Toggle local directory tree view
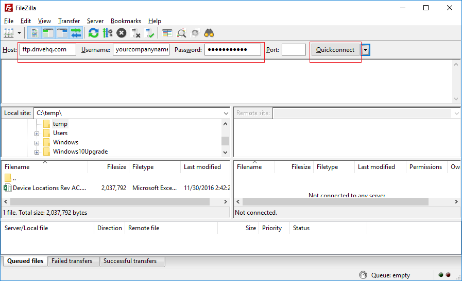 click(48, 33)
